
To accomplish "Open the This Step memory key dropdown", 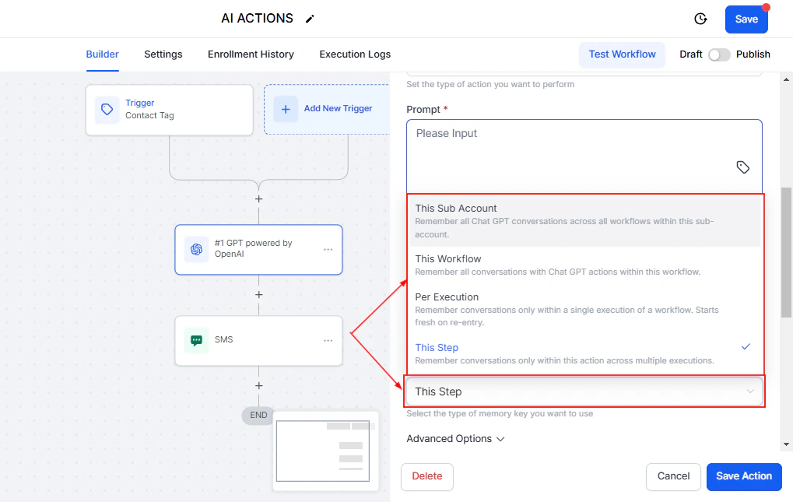I will (584, 391).
